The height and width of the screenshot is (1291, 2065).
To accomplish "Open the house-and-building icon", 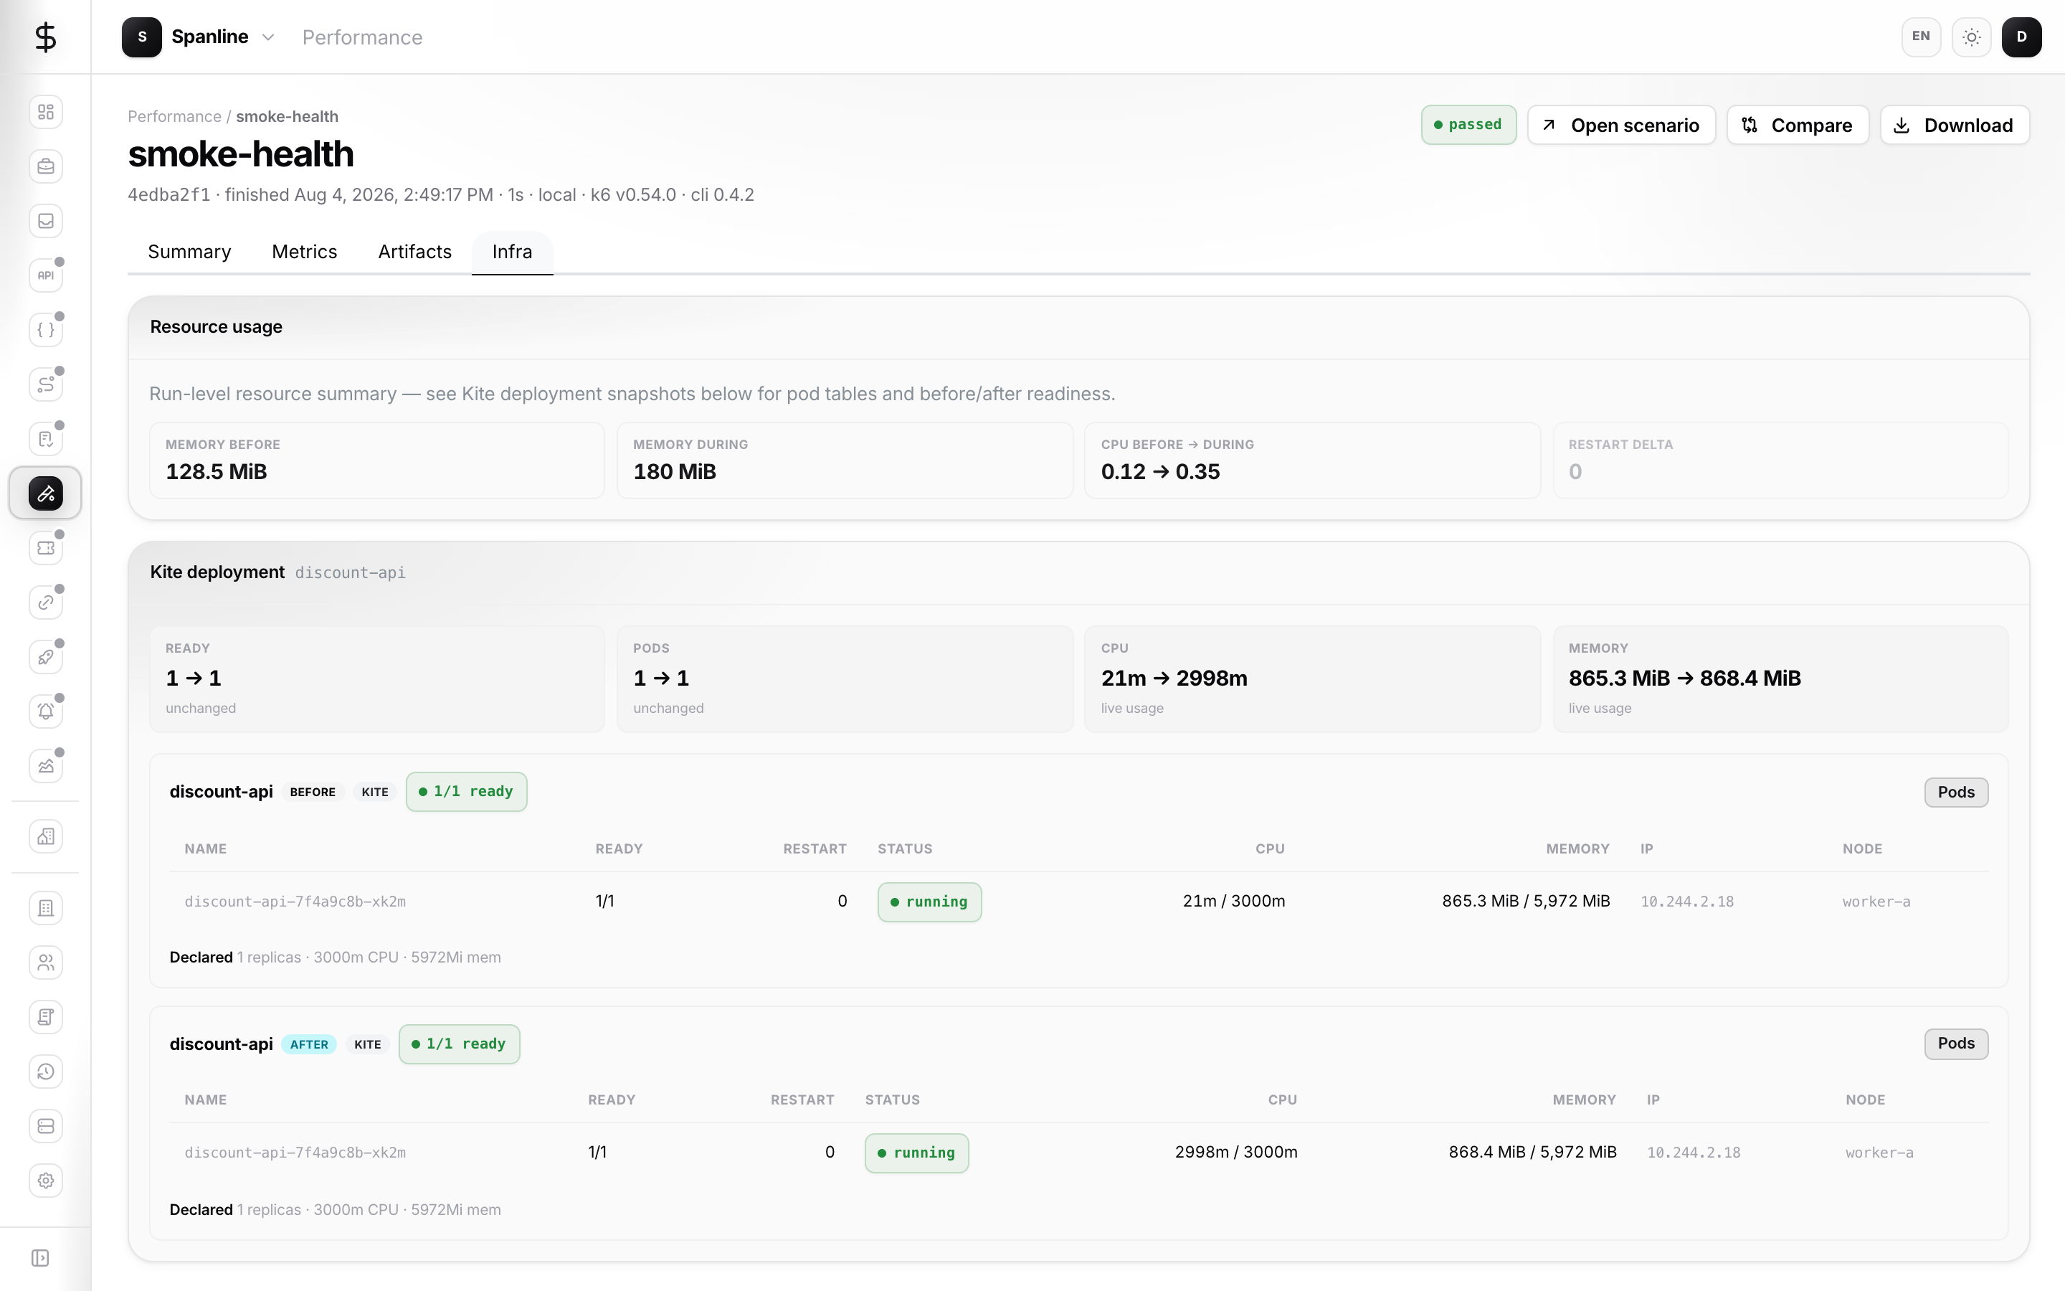I will [x=46, y=837].
